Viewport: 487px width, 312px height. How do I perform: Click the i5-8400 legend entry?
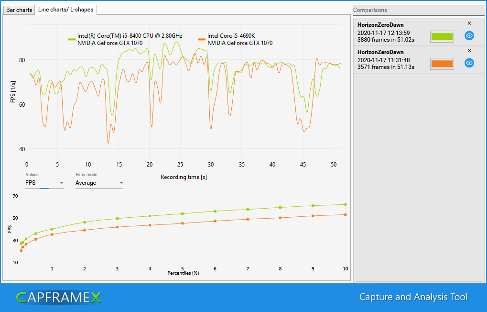pyautogui.click(x=125, y=40)
